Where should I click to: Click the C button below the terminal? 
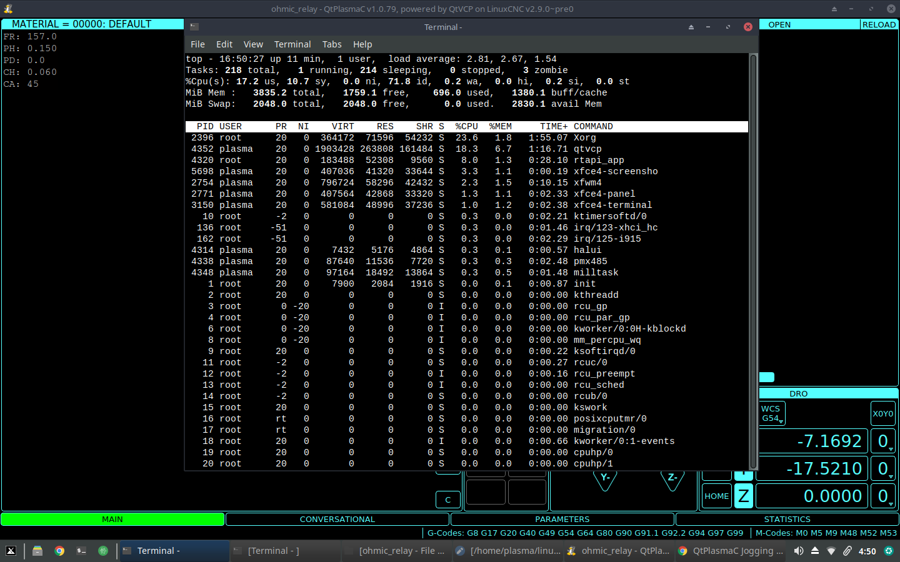click(x=448, y=500)
